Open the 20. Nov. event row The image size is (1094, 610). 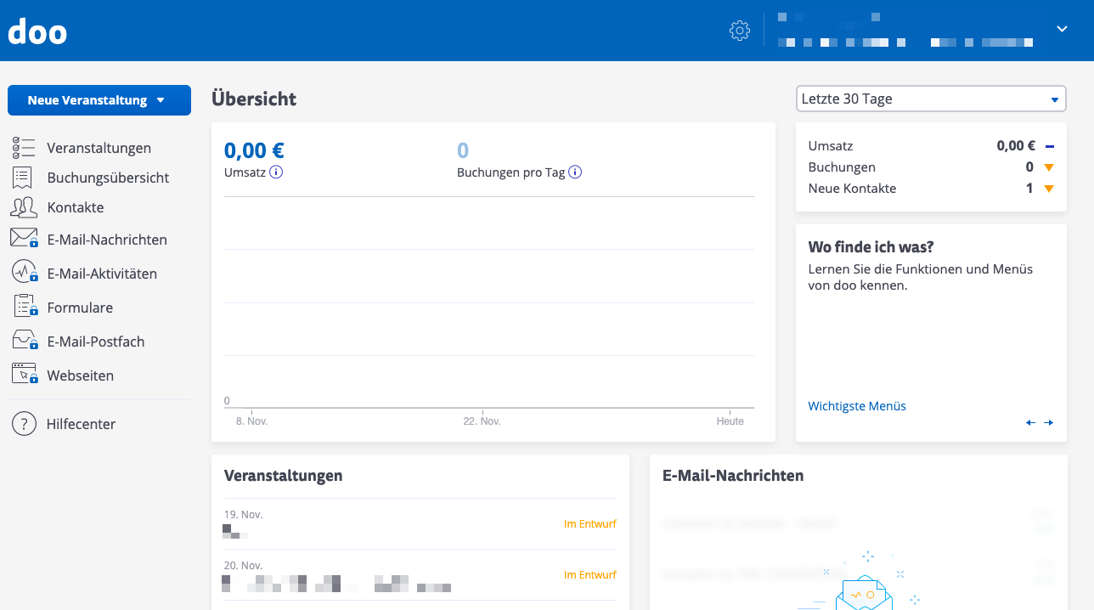tap(420, 575)
